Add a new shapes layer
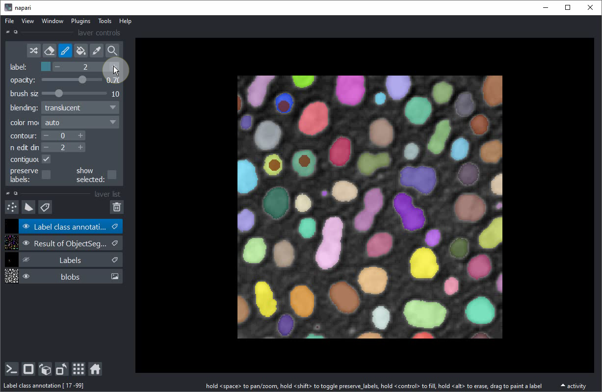602x392 pixels. tap(28, 207)
